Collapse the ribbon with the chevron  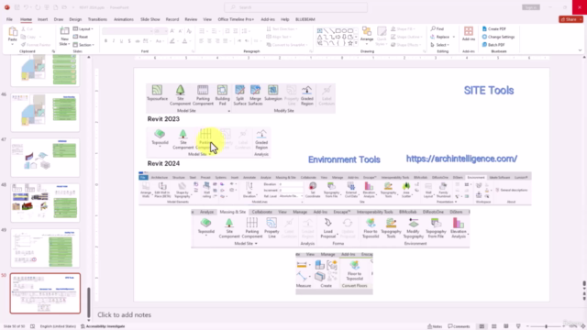580,50
